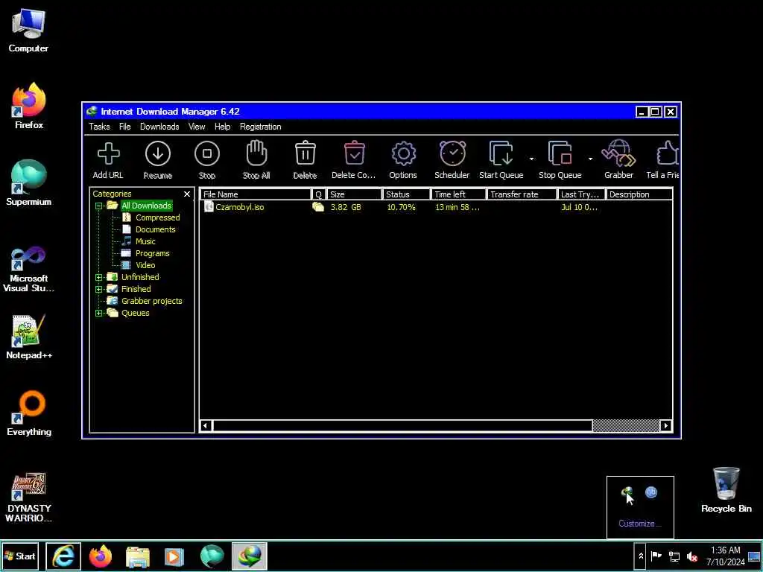Click the Customize link in tray popup
The height and width of the screenshot is (572, 763).
(x=639, y=524)
